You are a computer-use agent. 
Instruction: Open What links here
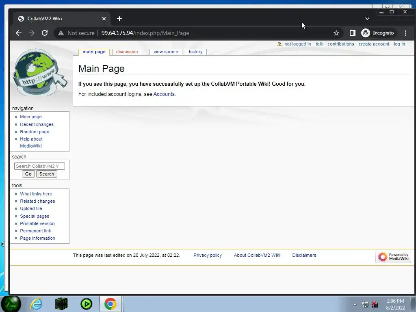[36, 194]
